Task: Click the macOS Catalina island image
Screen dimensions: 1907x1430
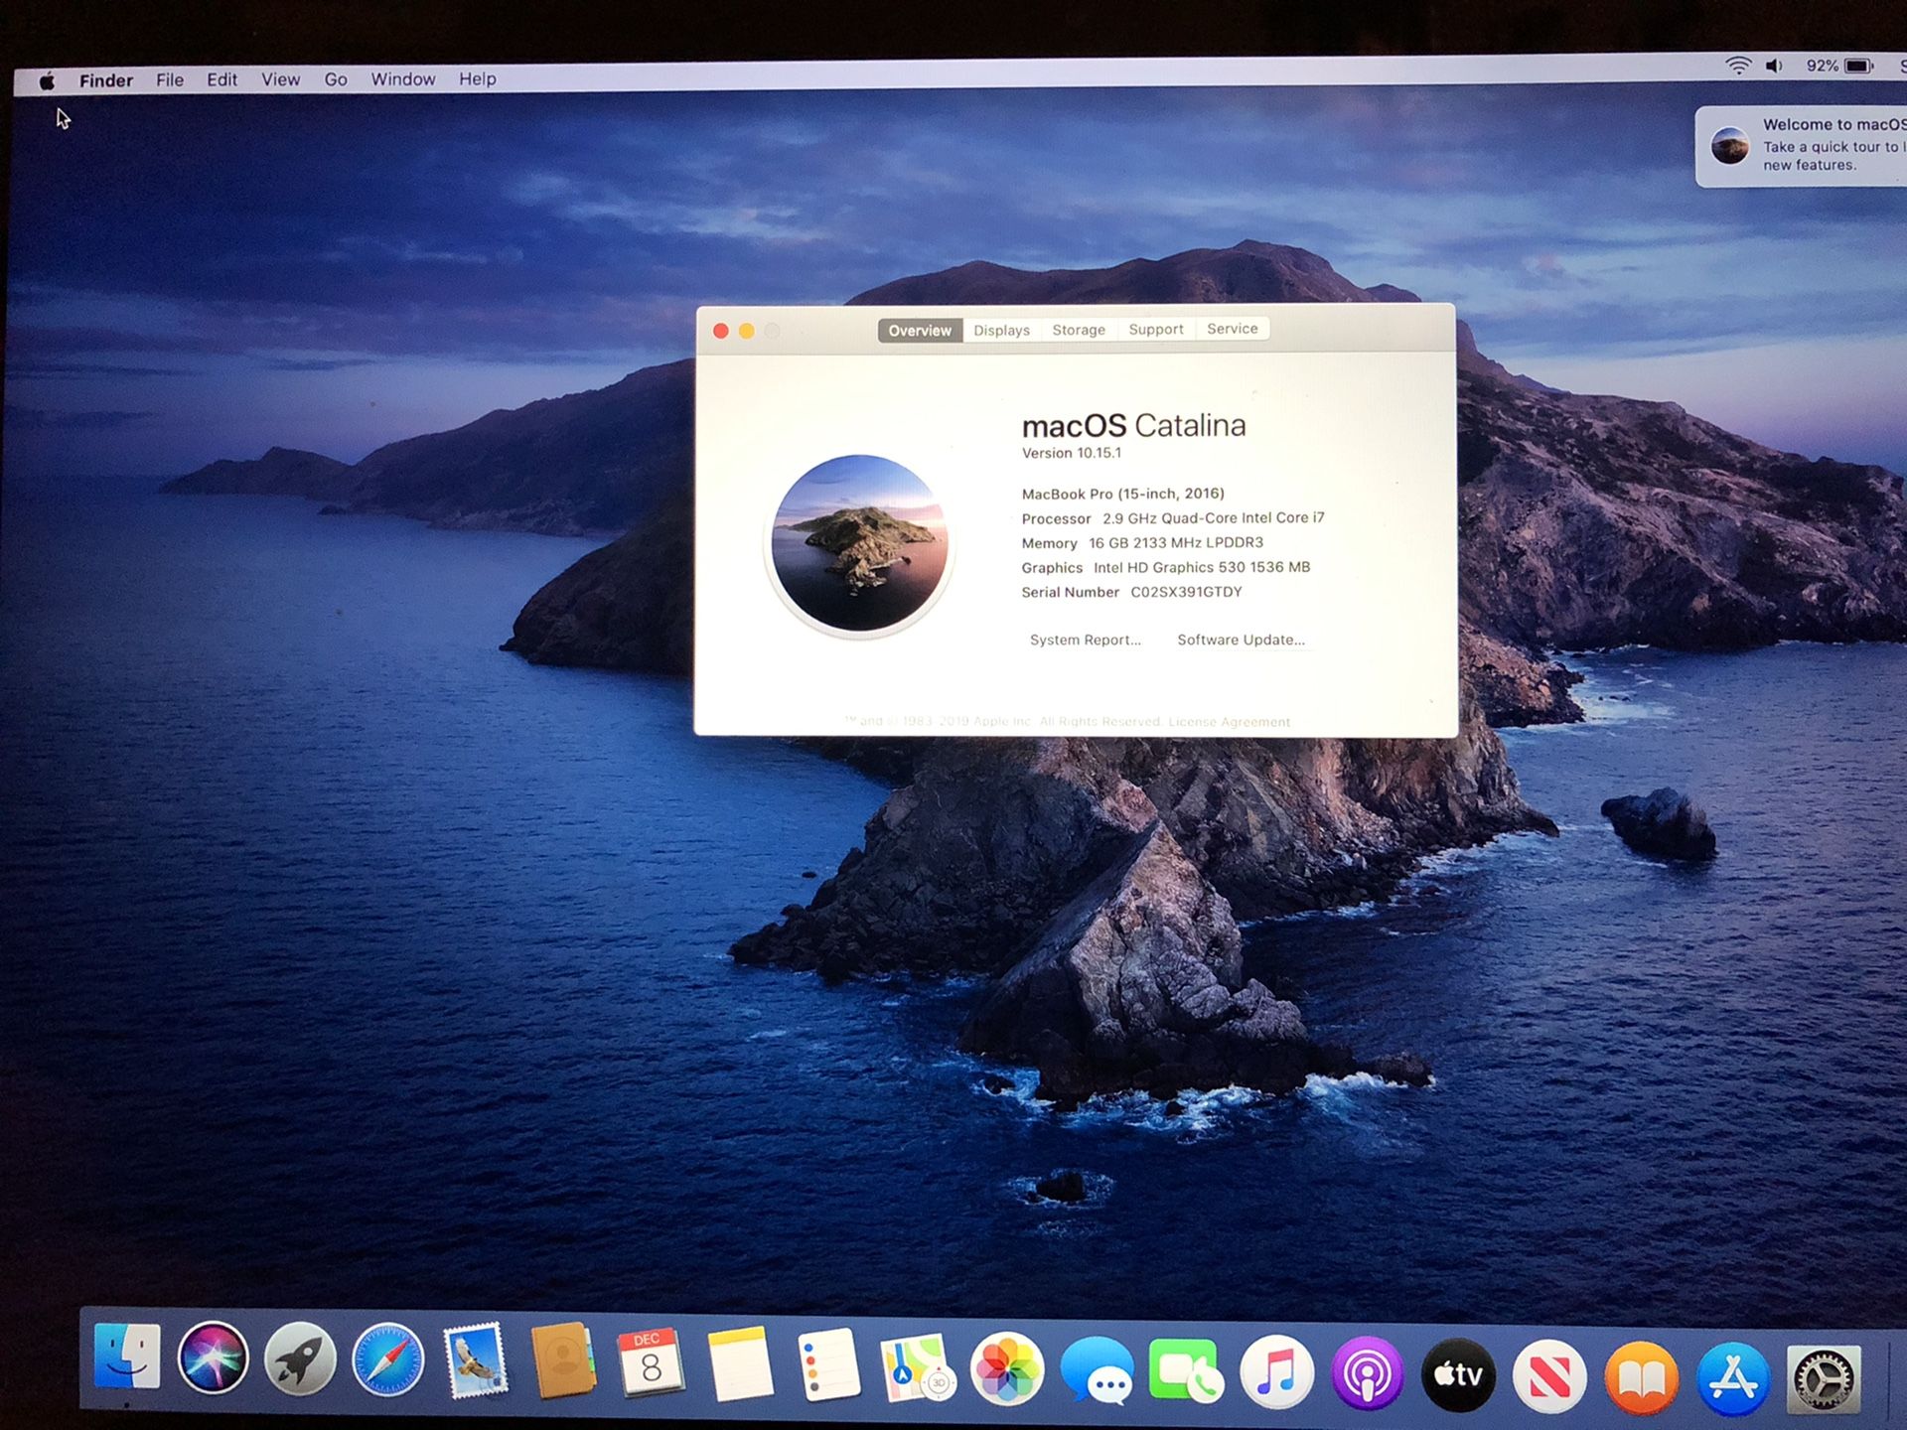Action: click(x=860, y=542)
